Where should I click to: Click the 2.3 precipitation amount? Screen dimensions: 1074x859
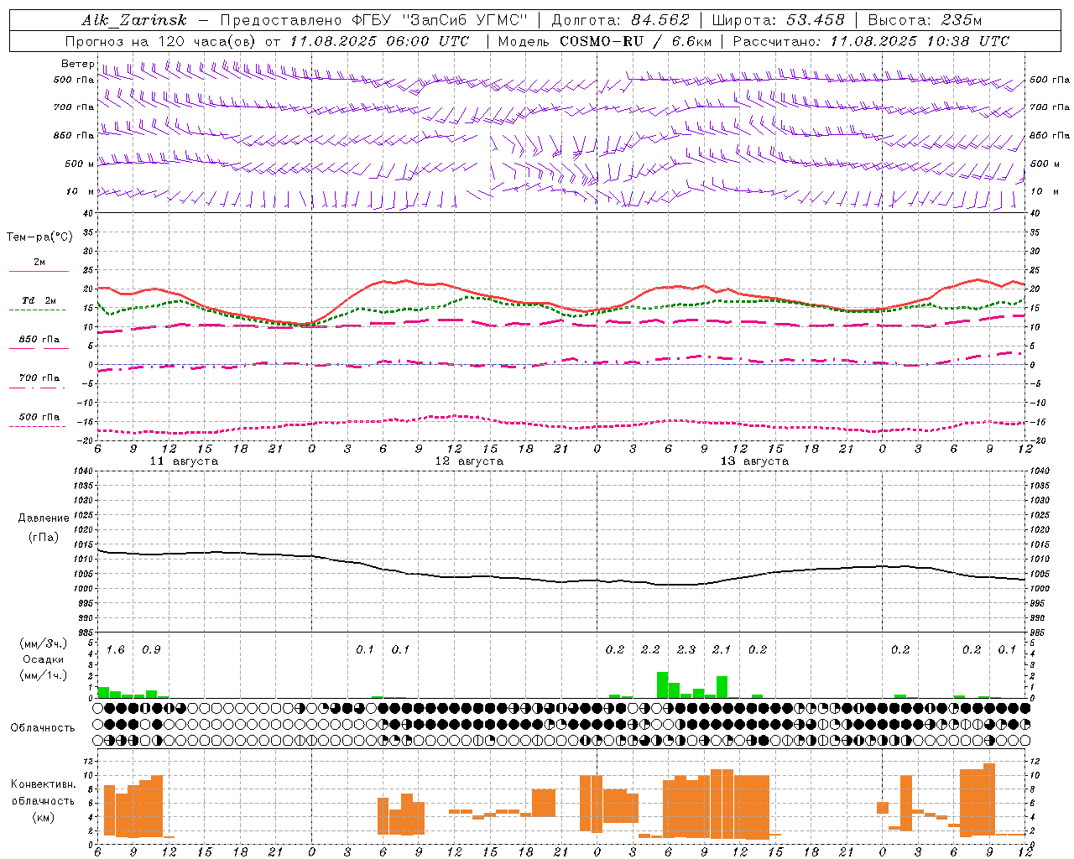point(686,649)
